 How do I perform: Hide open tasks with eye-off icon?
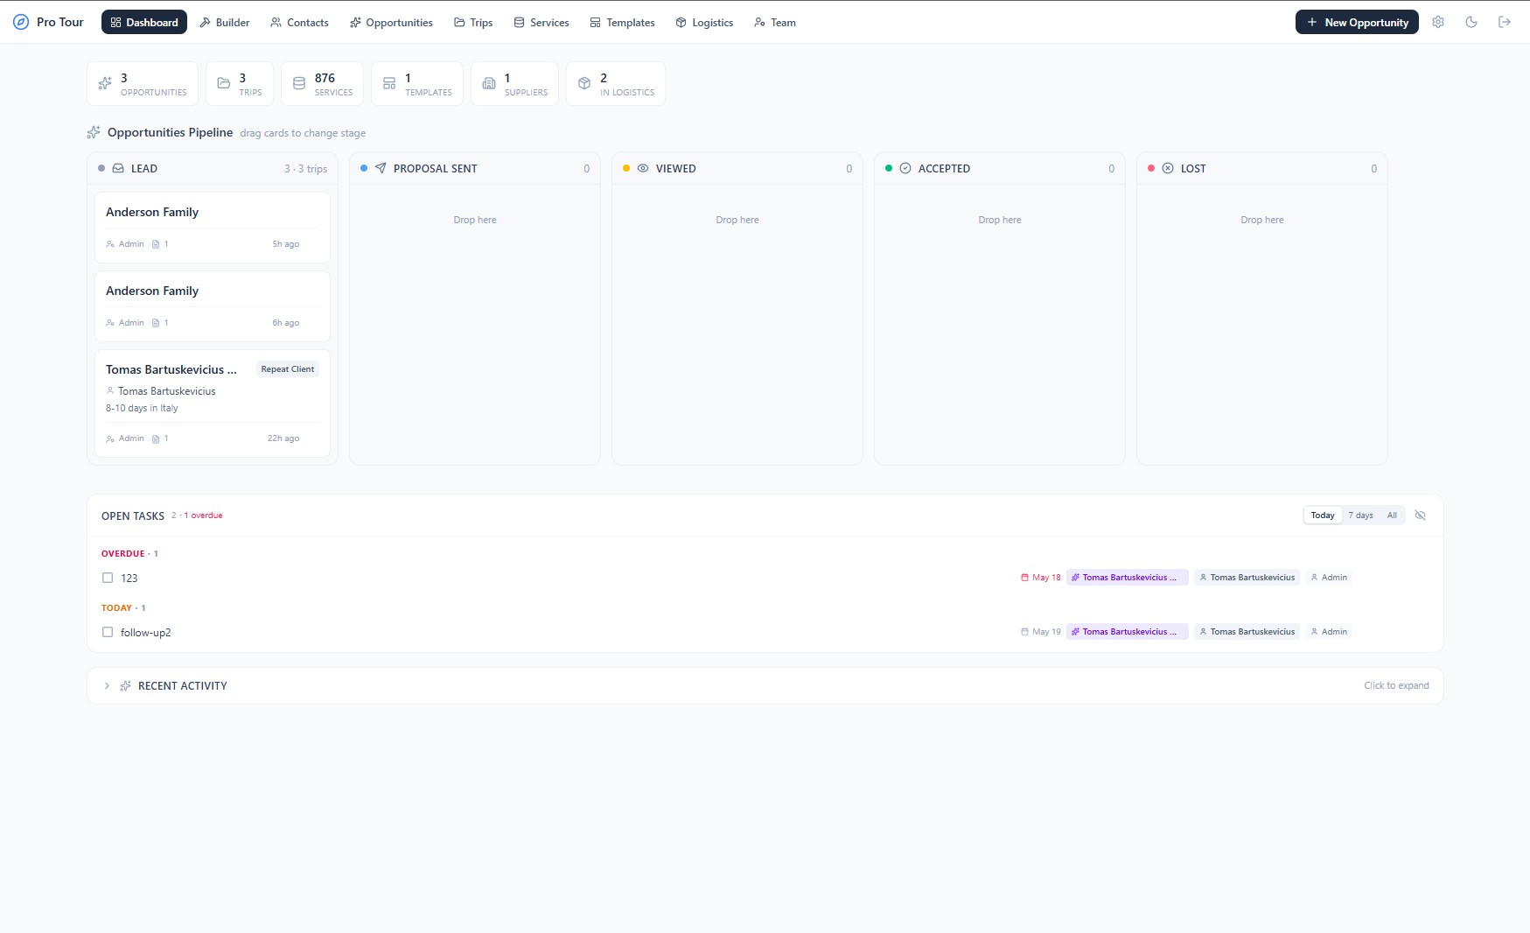(x=1421, y=516)
